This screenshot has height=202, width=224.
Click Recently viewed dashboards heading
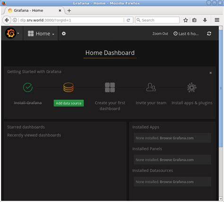coord(34,135)
